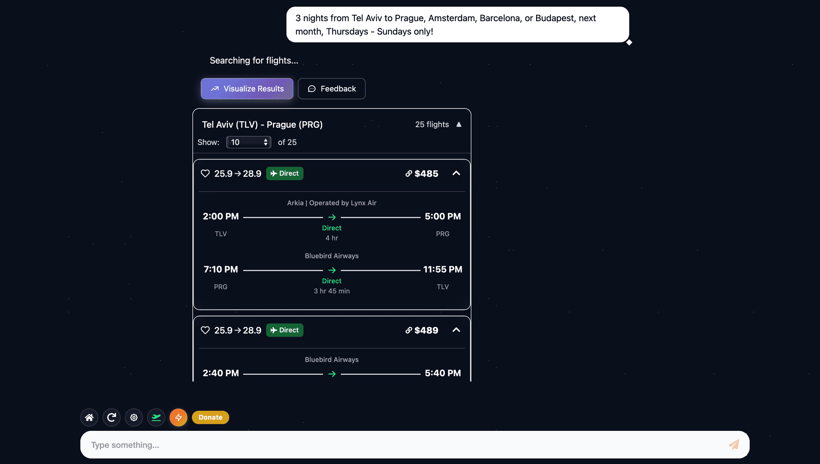Viewport: 820px width, 464px height.
Task: Click the home icon button
Action: [x=89, y=418]
